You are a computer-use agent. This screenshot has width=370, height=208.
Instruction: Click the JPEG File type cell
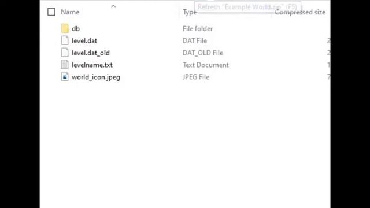click(196, 77)
